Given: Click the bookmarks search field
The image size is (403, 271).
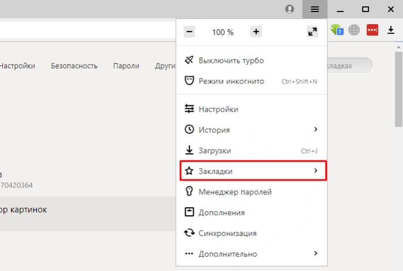Looking at the screenshot, I should pos(350,66).
